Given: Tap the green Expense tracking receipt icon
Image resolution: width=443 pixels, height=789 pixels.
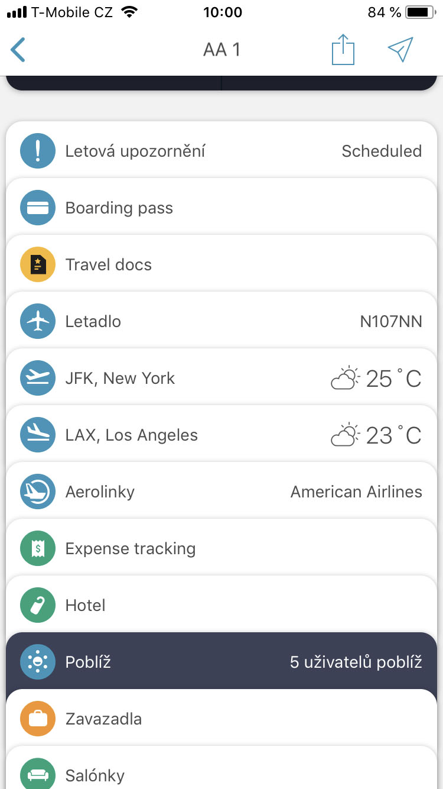Looking at the screenshot, I should coord(38,549).
